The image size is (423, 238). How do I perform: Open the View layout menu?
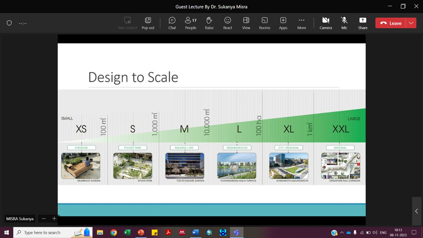pos(246,23)
